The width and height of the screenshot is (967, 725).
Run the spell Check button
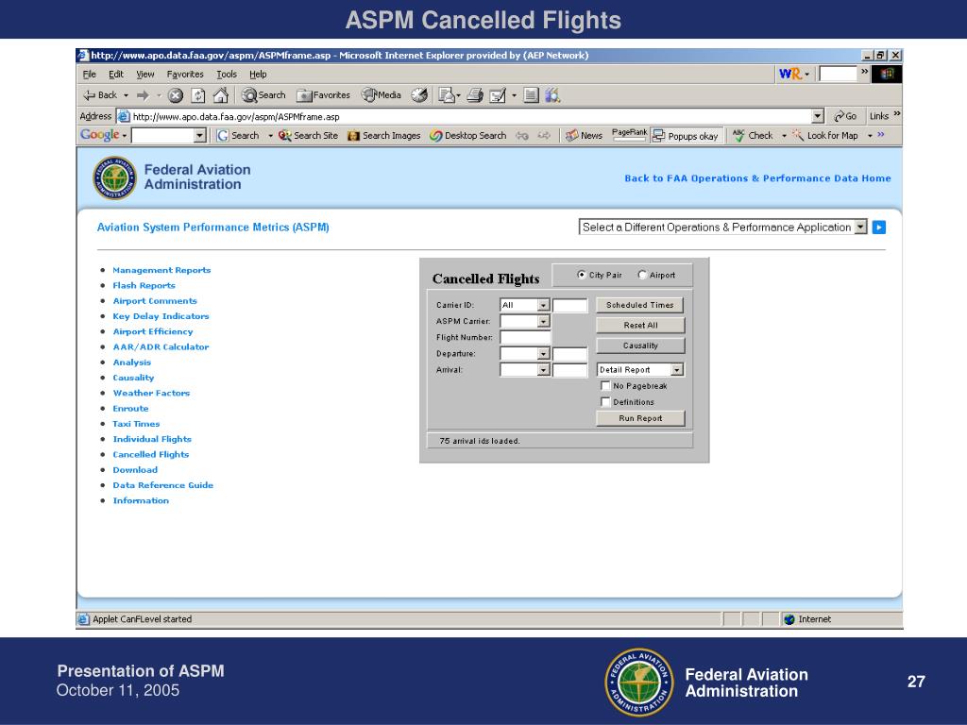click(753, 136)
